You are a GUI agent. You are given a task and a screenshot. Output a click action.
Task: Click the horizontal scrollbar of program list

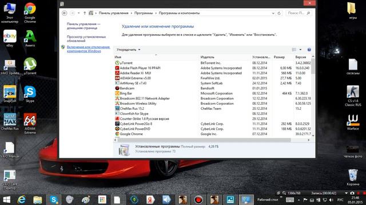point(204,140)
